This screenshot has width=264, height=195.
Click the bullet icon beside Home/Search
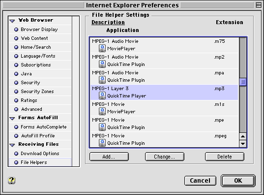pos(16,47)
